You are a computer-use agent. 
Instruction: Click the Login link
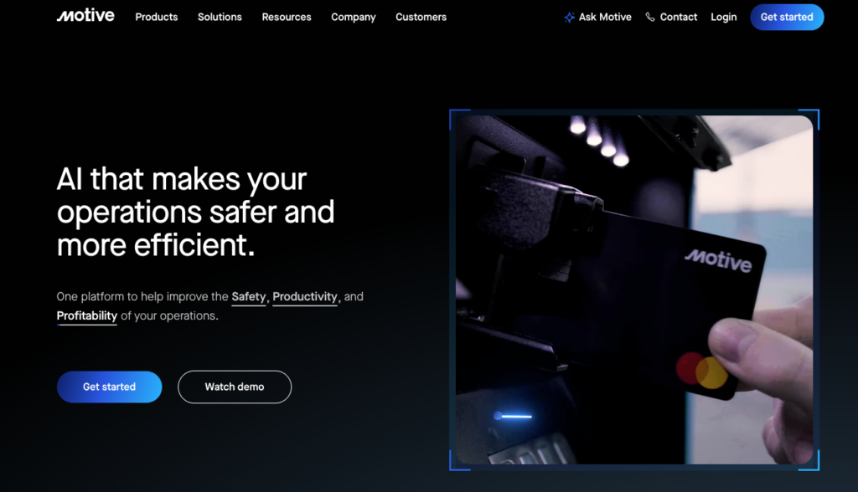(x=723, y=17)
